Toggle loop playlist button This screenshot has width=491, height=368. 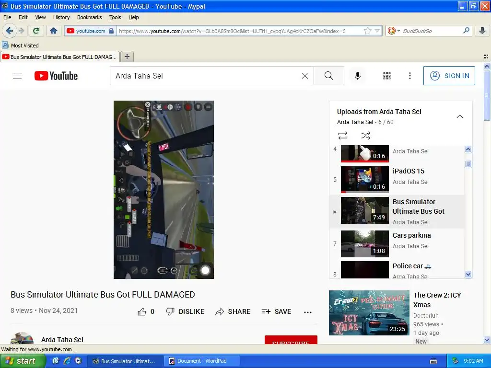pyautogui.click(x=343, y=136)
